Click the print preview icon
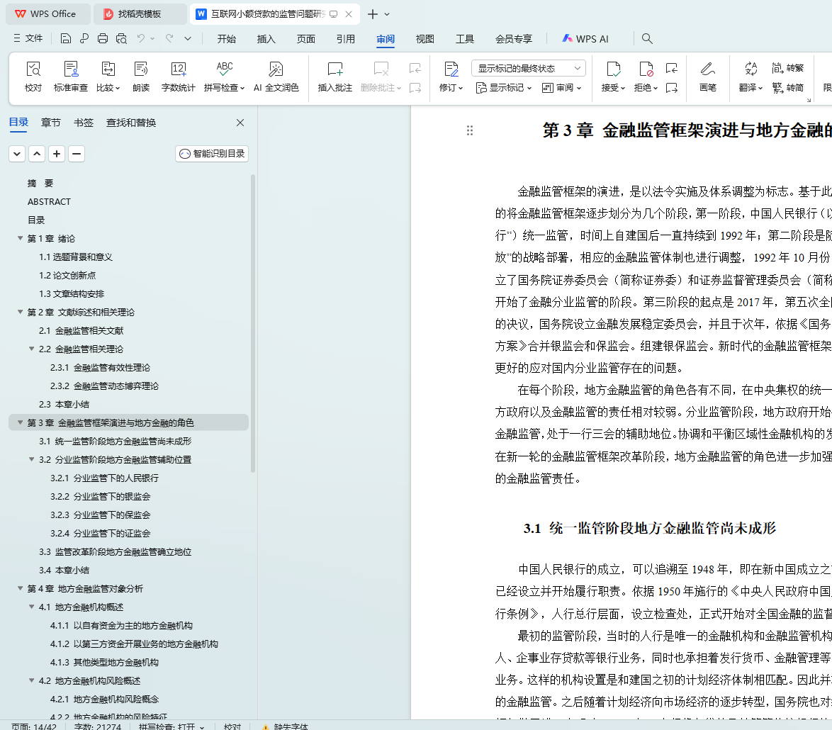 coord(121,38)
